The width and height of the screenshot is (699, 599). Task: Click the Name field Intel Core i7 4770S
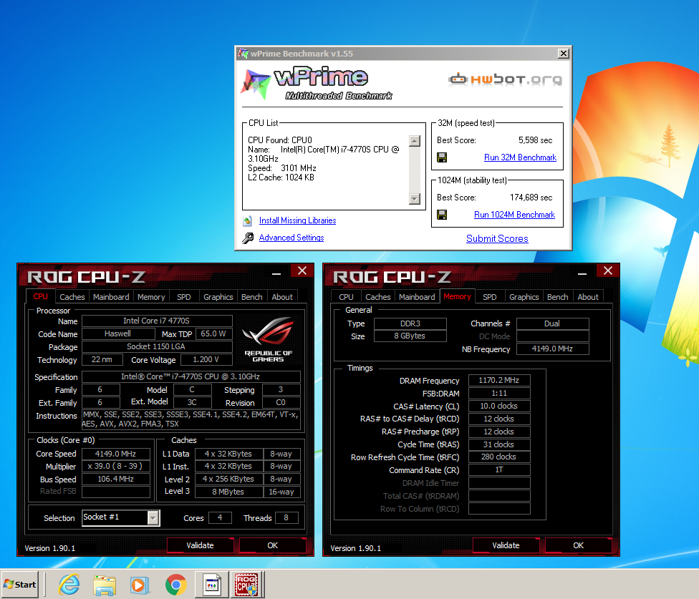[156, 321]
